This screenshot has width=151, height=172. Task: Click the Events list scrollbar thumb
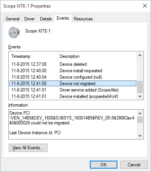(140, 87)
